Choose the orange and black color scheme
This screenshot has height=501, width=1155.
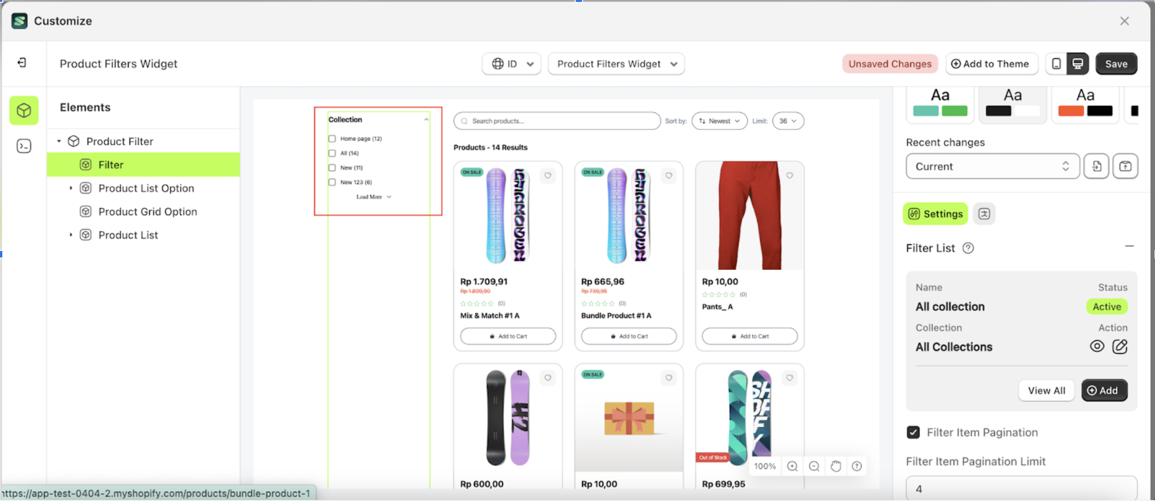1085,103
